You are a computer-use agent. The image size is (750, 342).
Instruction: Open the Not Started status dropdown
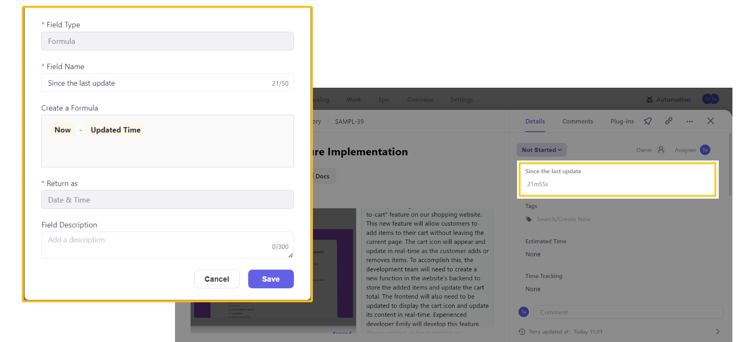pyautogui.click(x=541, y=150)
